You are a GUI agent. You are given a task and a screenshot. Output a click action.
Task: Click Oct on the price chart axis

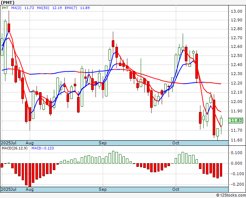coord(176,143)
